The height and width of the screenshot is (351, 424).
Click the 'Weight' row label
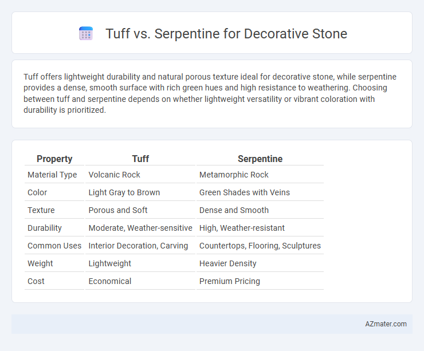coord(40,263)
